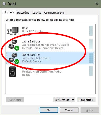Click the Configure button
Viewport: 101px width, 115px height.
pyautogui.click(x=15, y=100)
